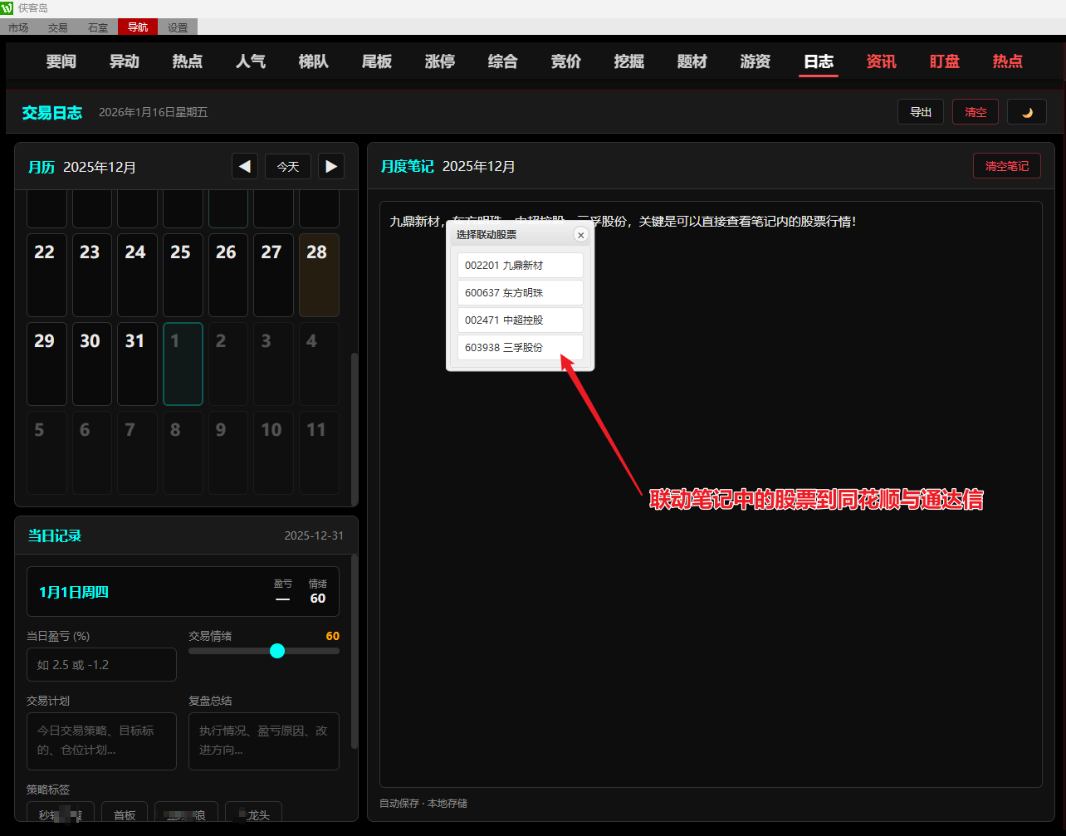Go to the 游资 section
This screenshot has height=836, width=1066.
click(x=755, y=61)
